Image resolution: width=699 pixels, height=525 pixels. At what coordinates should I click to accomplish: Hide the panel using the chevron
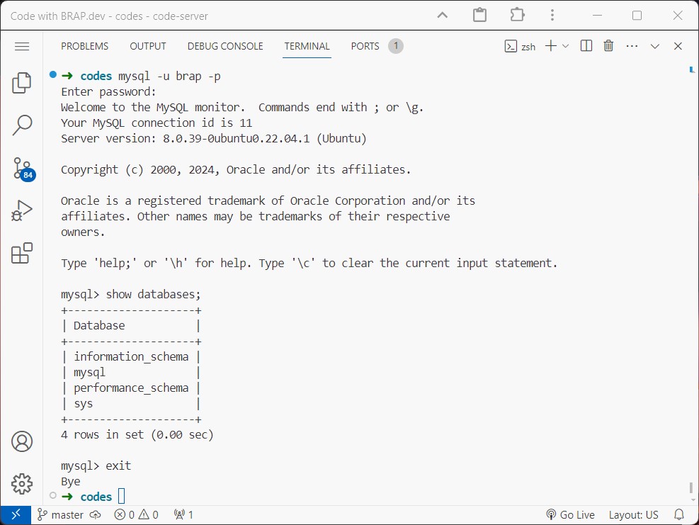(x=654, y=45)
